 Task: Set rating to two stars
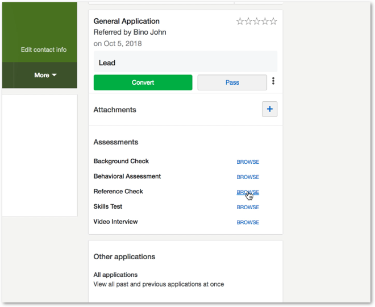pos(248,22)
